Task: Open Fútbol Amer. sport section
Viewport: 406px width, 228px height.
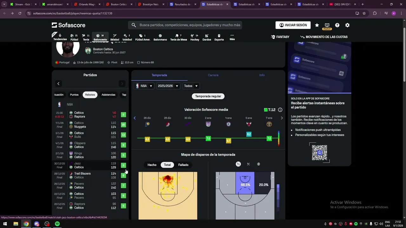Action: 143,37
